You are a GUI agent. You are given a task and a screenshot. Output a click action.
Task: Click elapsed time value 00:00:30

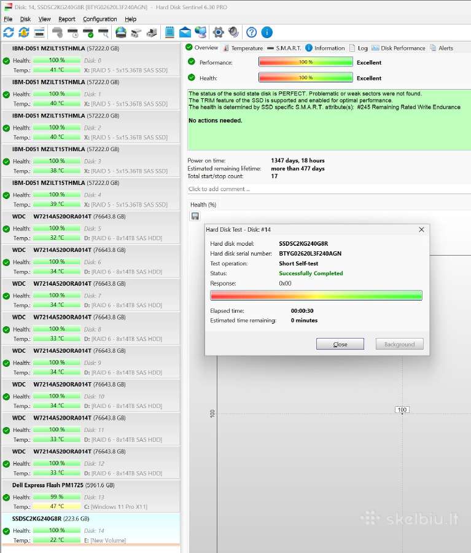(302, 311)
